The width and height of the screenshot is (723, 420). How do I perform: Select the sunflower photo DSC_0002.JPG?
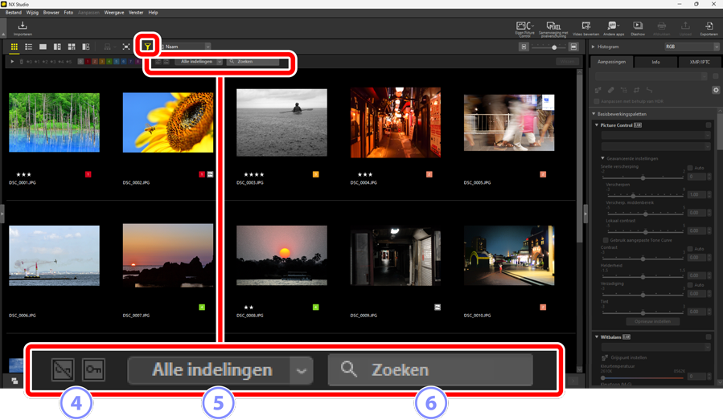[168, 122]
